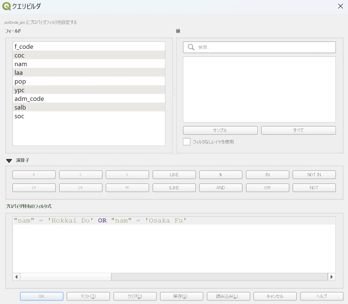Screen dimensions: 348x304
Task: Click inside the filter expression editor
Action: click(x=174, y=245)
